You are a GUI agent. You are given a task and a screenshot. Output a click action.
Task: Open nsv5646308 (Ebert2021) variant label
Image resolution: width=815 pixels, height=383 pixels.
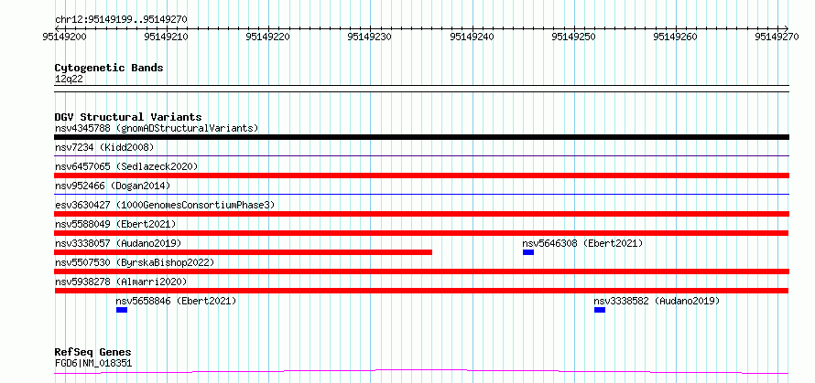click(582, 243)
